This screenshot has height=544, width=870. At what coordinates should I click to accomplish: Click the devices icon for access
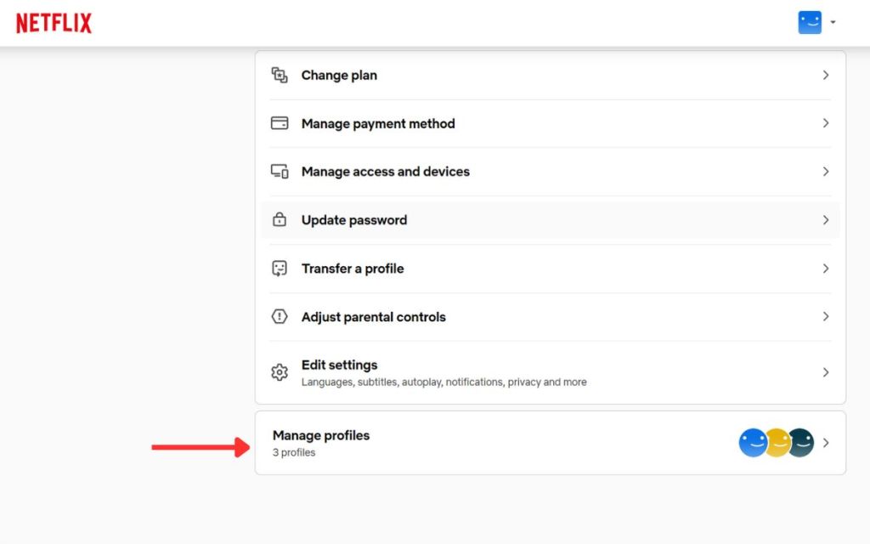[280, 172]
